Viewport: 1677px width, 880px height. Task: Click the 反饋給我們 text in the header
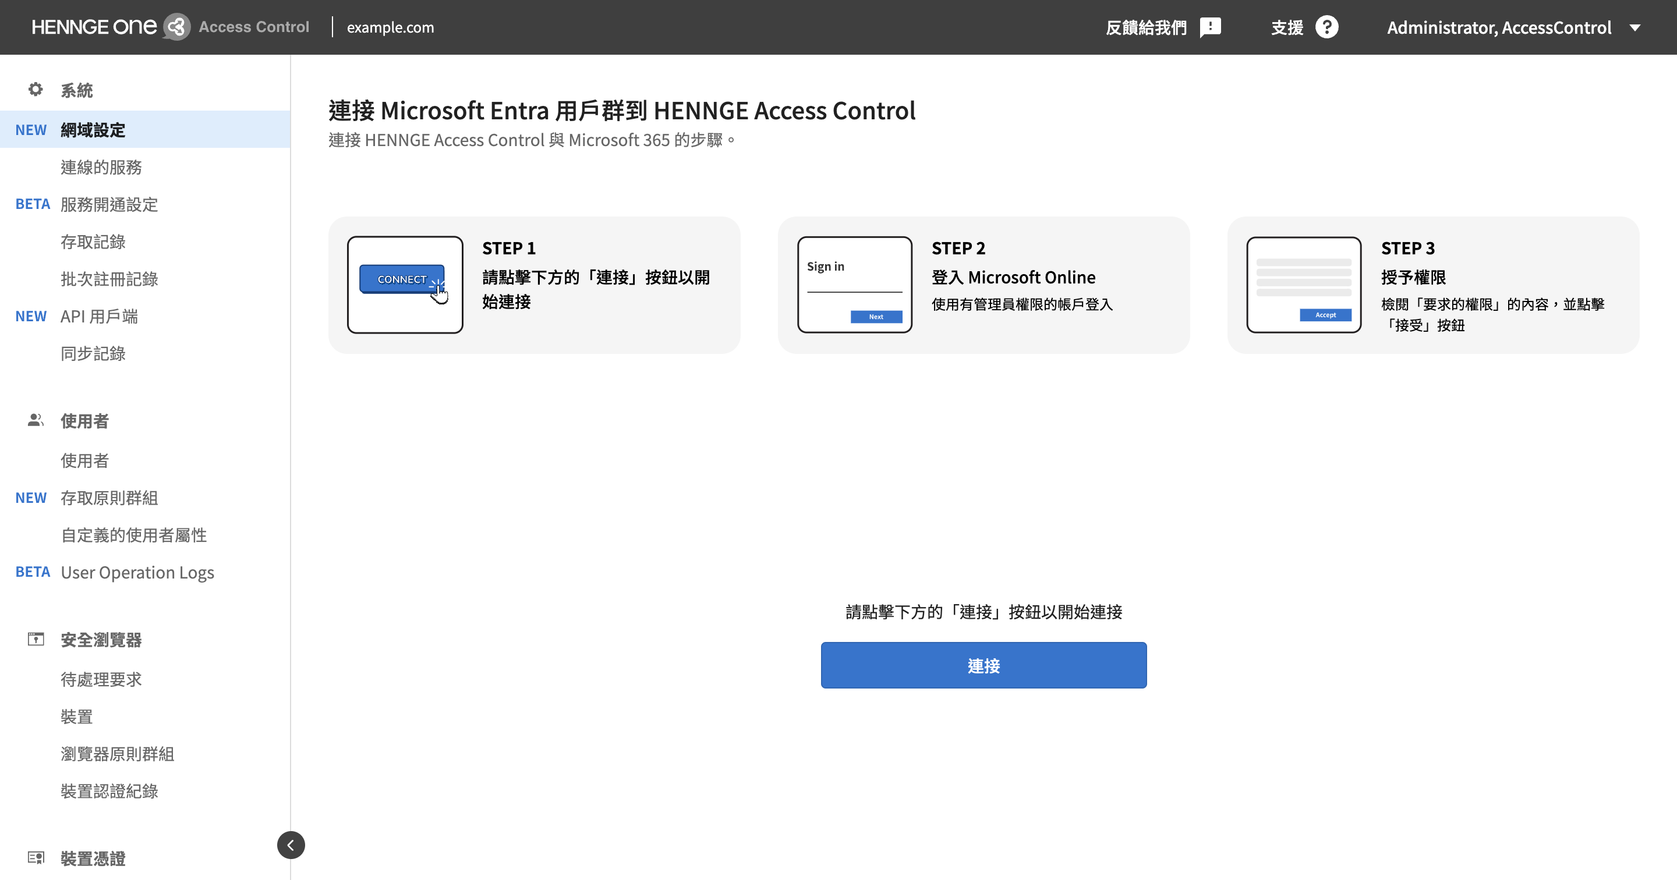point(1147,27)
